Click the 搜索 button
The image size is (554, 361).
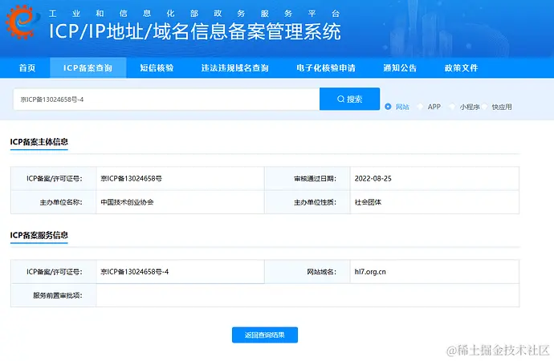pyautogui.click(x=350, y=99)
